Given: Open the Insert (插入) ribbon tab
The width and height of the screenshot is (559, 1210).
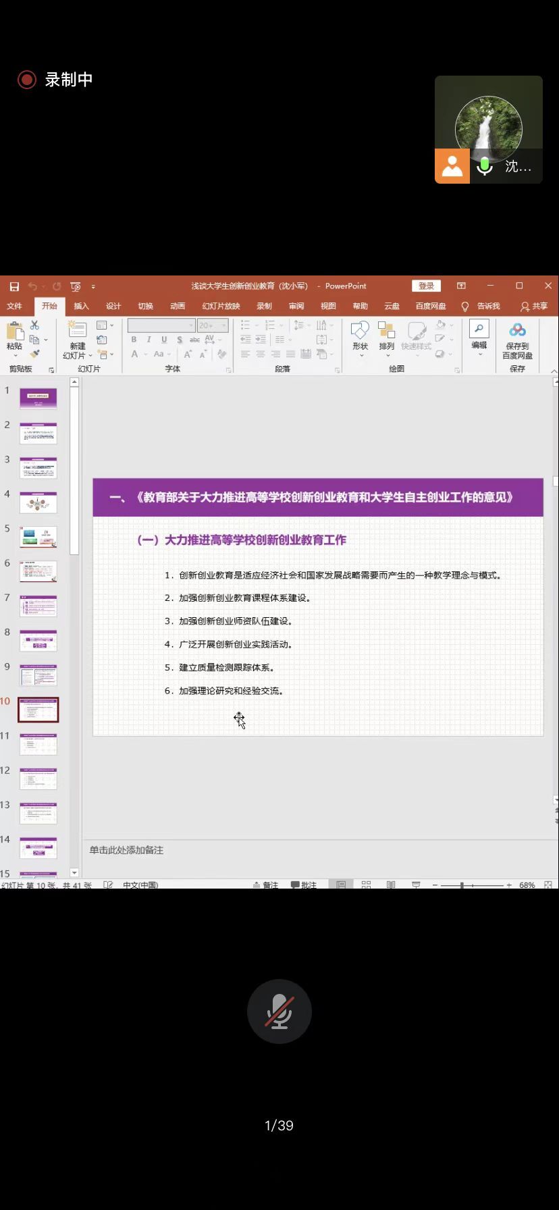Looking at the screenshot, I should click(x=81, y=306).
